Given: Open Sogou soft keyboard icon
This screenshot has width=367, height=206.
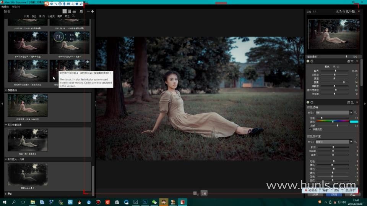Looking at the screenshot, I should (68, 4).
